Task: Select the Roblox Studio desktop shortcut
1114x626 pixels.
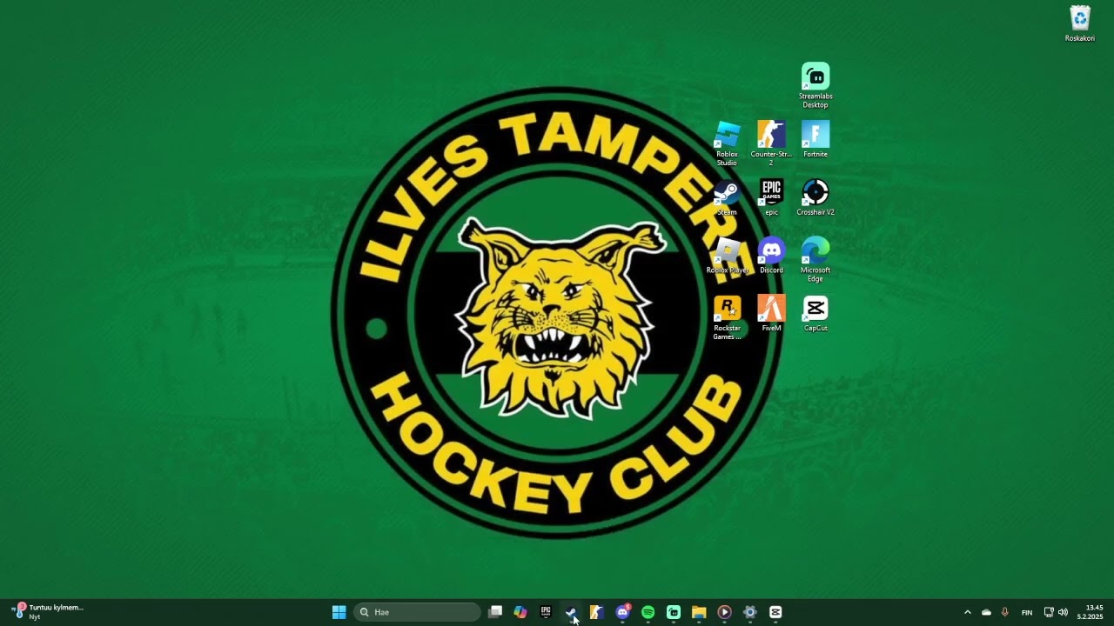Action: coord(727,143)
